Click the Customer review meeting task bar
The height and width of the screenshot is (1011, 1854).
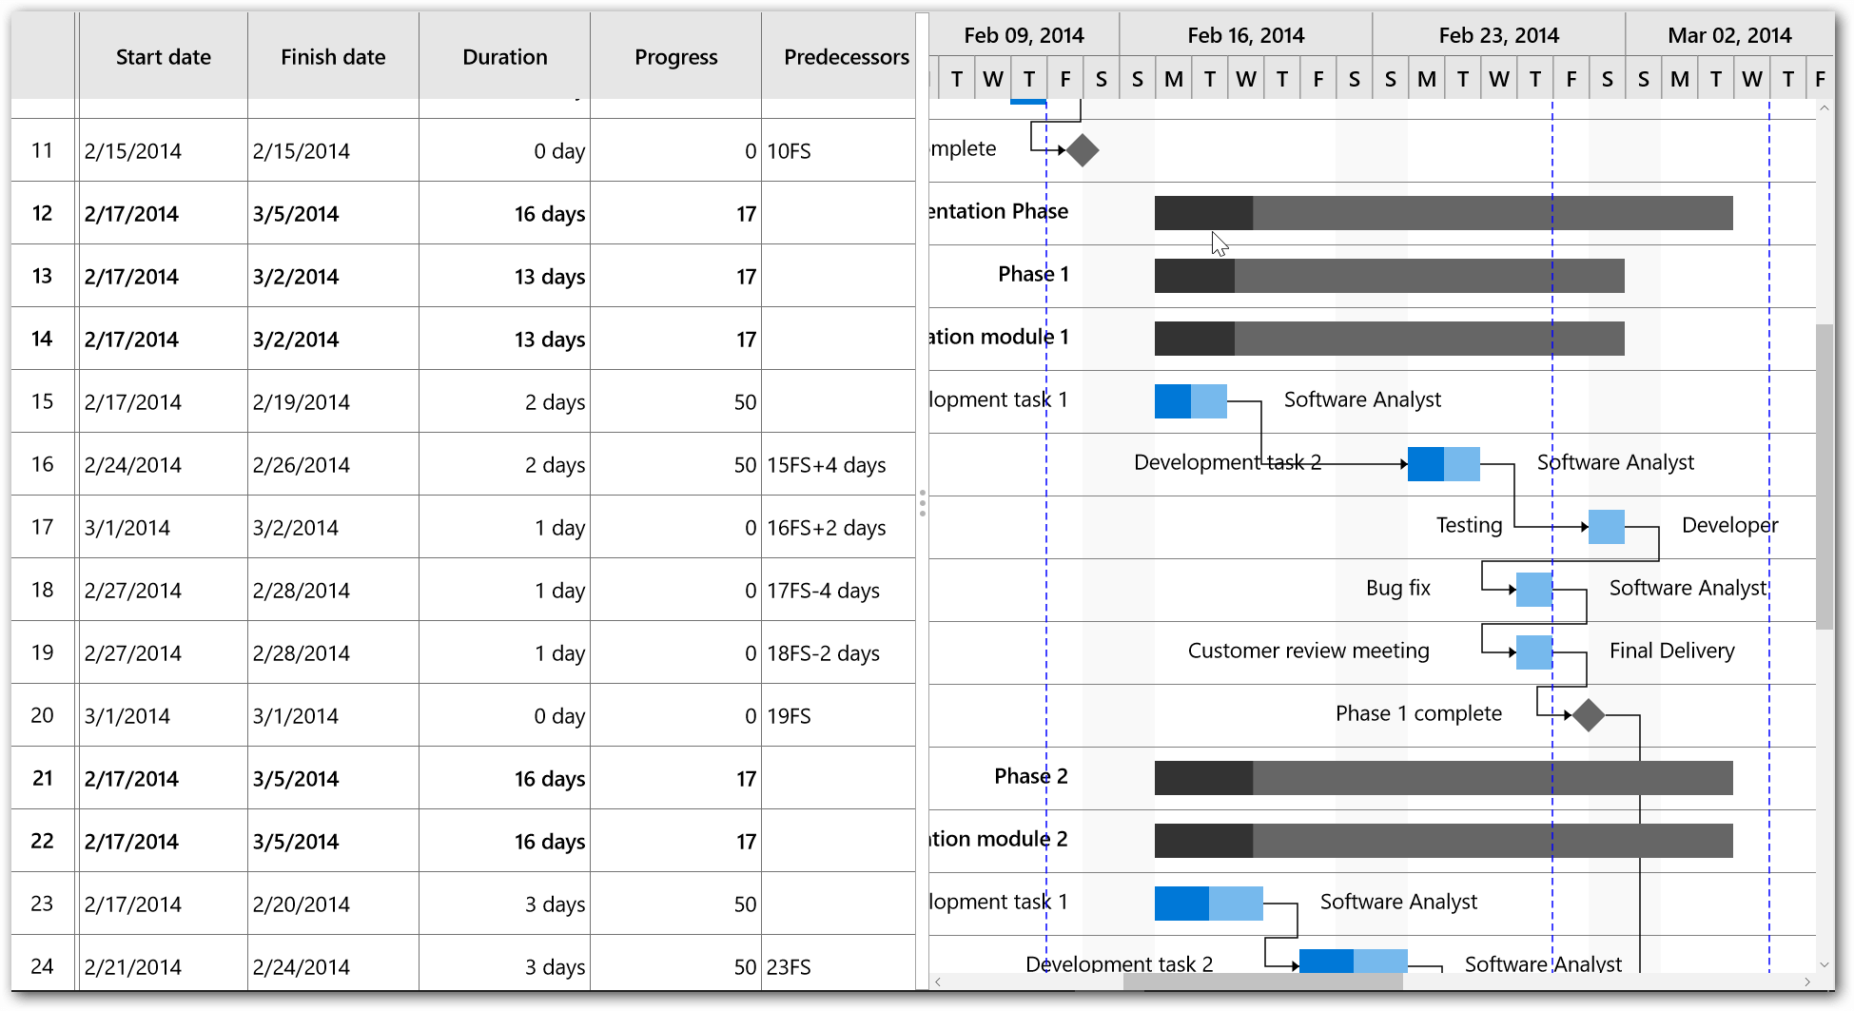1534,652
